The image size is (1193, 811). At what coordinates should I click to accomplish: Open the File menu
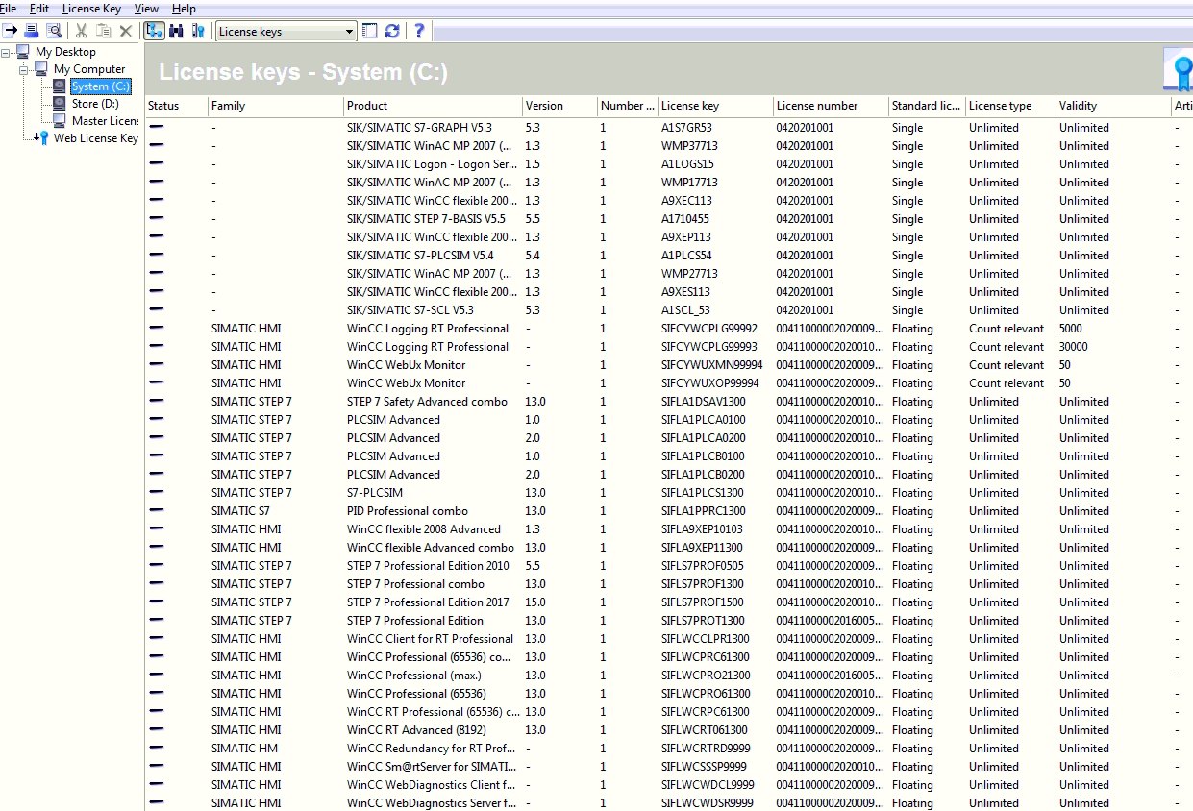8,9
